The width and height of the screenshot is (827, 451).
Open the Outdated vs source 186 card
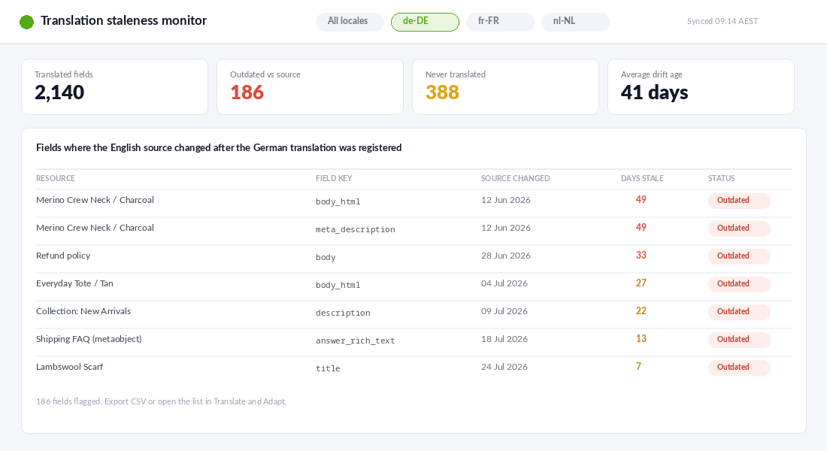click(x=310, y=86)
